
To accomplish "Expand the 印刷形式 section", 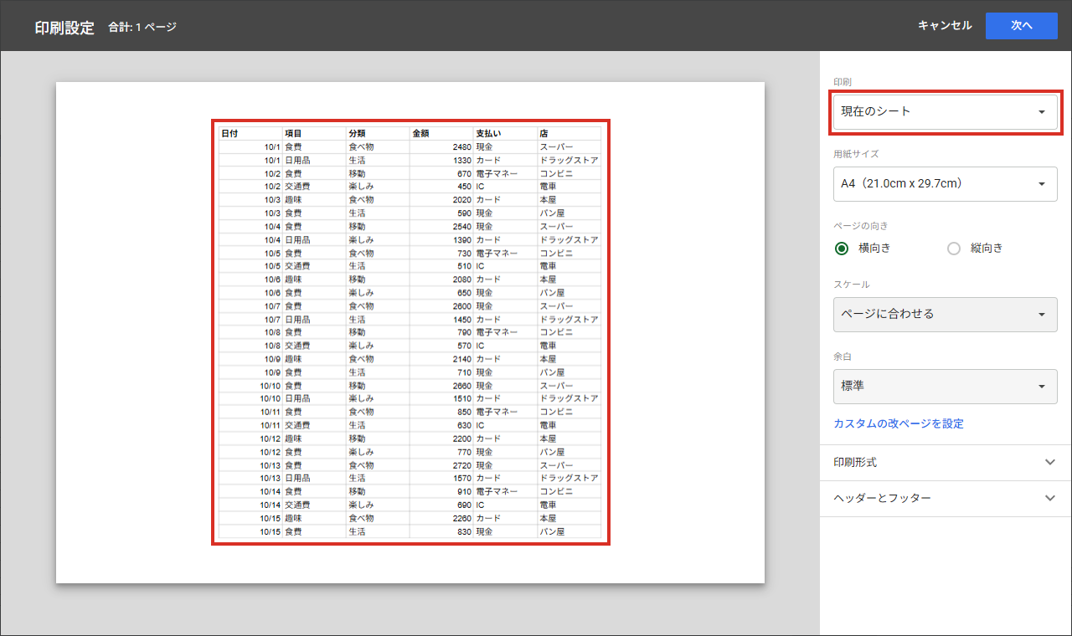I will tap(946, 463).
